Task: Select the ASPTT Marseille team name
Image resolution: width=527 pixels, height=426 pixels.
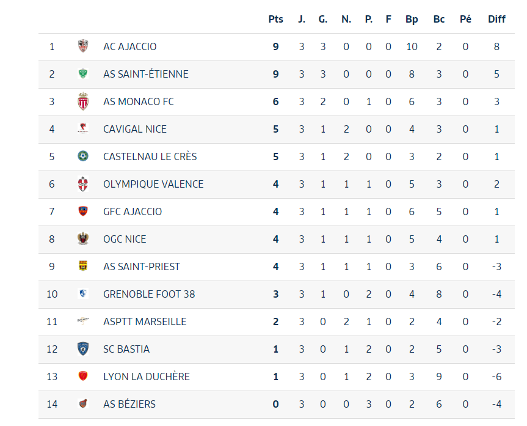Action: click(x=145, y=321)
